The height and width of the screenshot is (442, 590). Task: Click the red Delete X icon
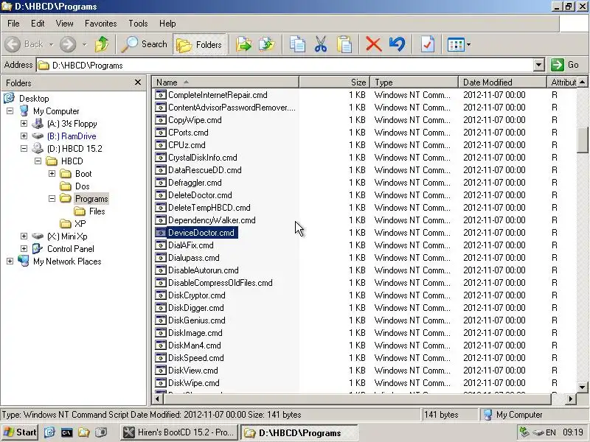(374, 44)
